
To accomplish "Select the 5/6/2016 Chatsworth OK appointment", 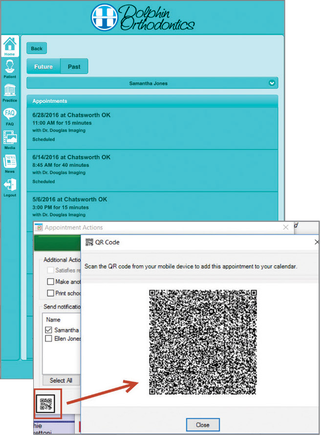I will click(x=152, y=207).
